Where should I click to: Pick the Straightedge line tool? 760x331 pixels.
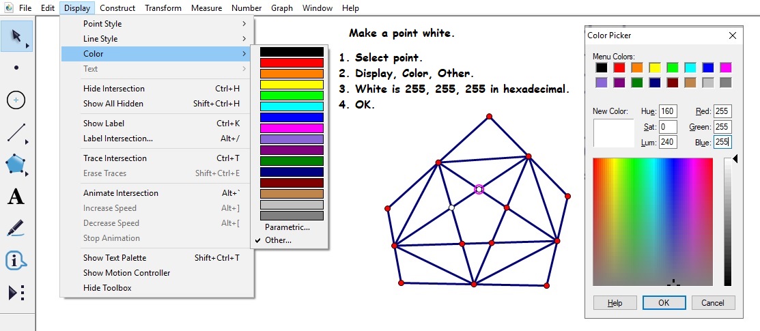(16, 132)
